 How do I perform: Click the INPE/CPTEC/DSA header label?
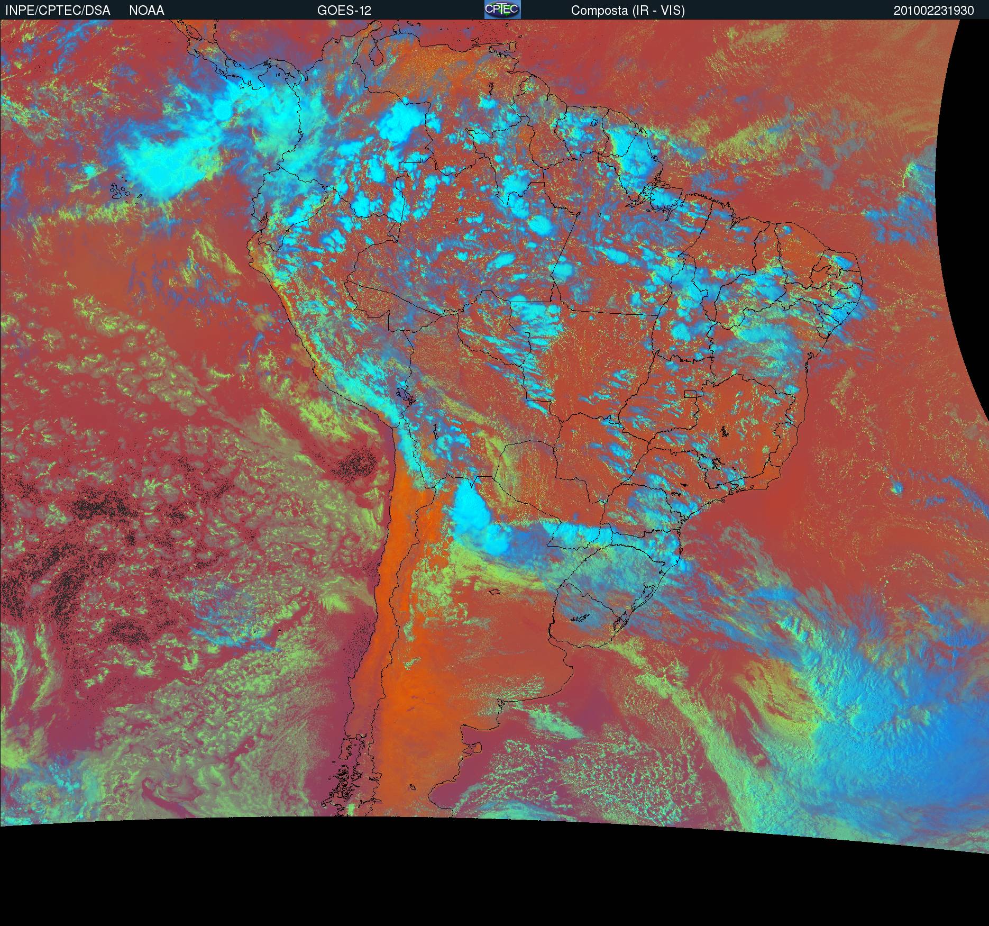pos(58,11)
